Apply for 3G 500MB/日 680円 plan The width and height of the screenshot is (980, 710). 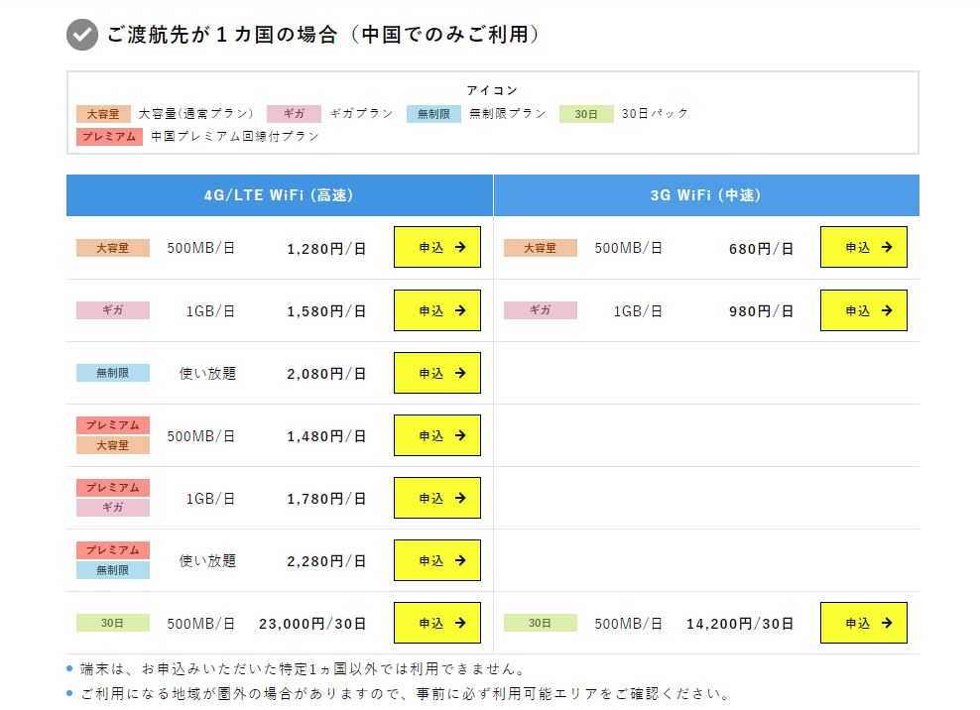coord(863,248)
